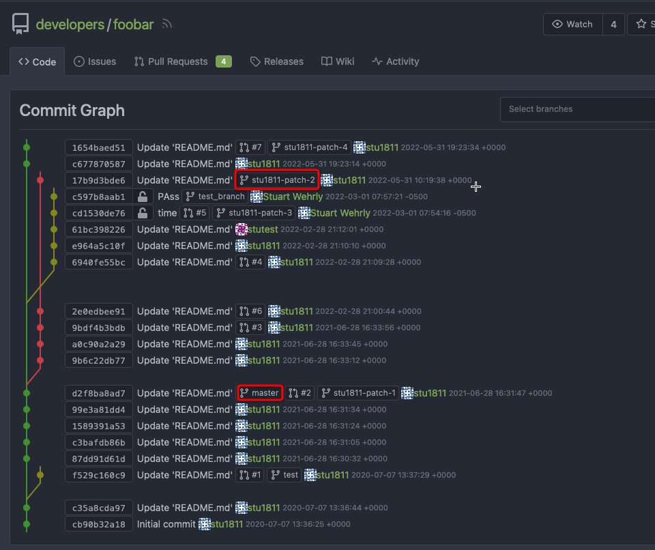The height and width of the screenshot is (550, 655).
Task: Click Stuart Wehrly's avatar on the PAss commit
Action: pos(257,196)
